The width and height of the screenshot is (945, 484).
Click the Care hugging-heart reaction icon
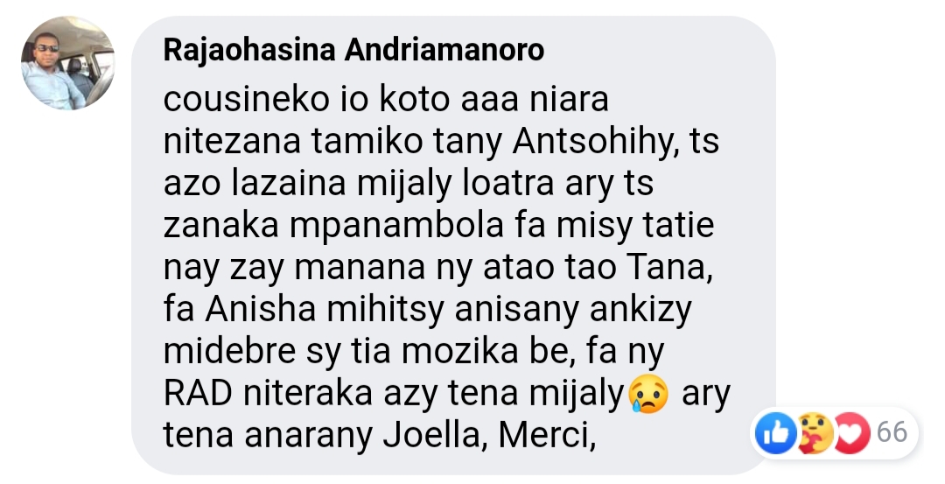tap(814, 432)
